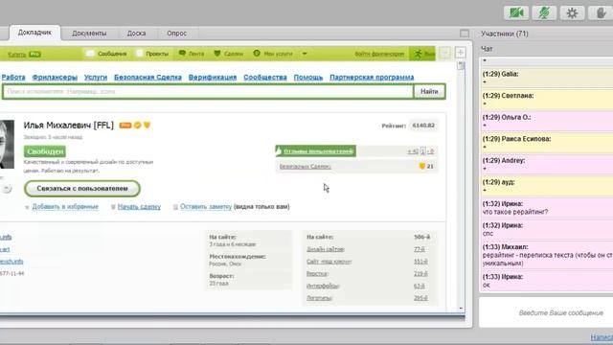This screenshot has width=613, height=345.
Task: Open the Партнерская программа link
Action: [372, 77]
